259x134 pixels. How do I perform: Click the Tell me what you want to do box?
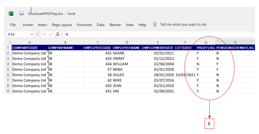[x=183, y=25]
